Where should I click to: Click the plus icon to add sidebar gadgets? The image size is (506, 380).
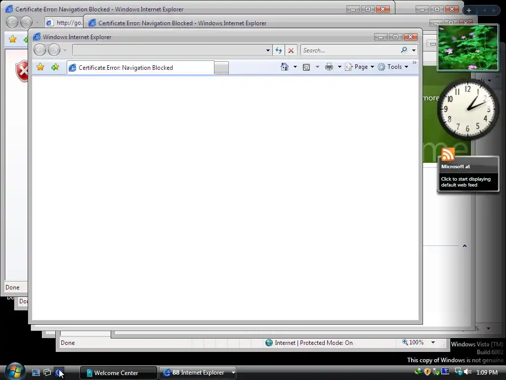click(x=469, y=10)
